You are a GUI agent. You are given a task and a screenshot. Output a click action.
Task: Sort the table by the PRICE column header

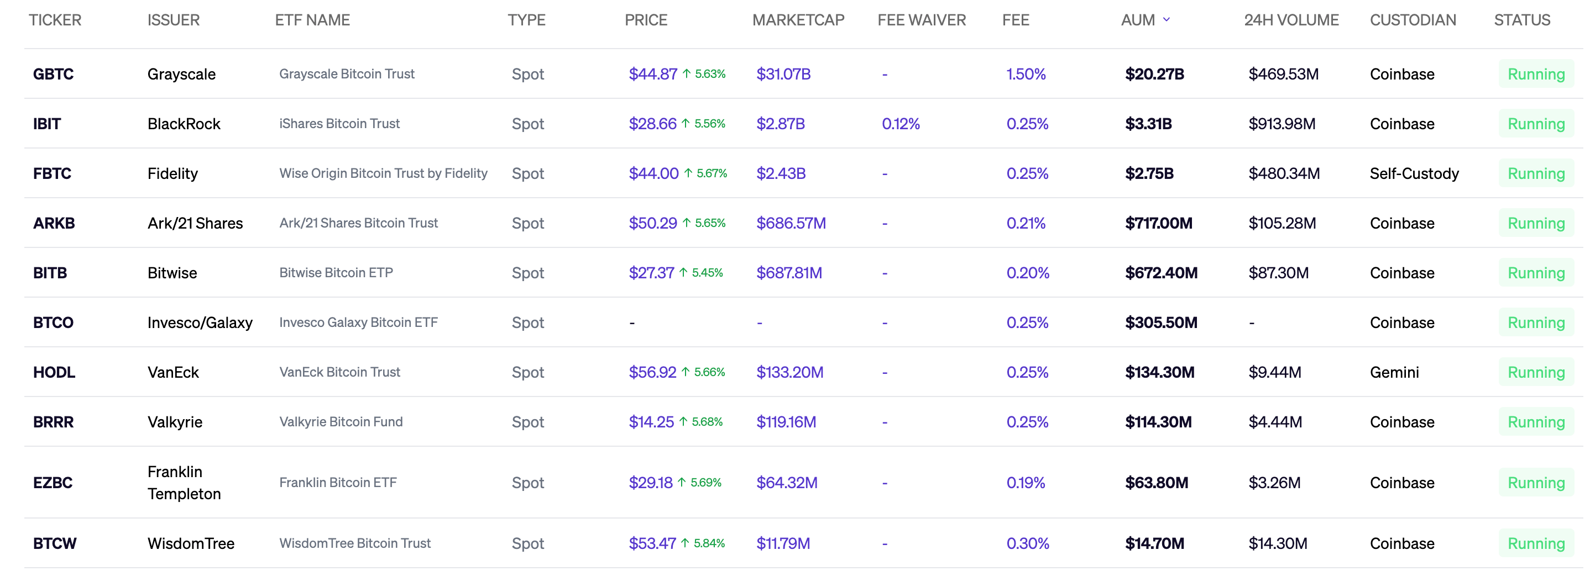(646, 20)
